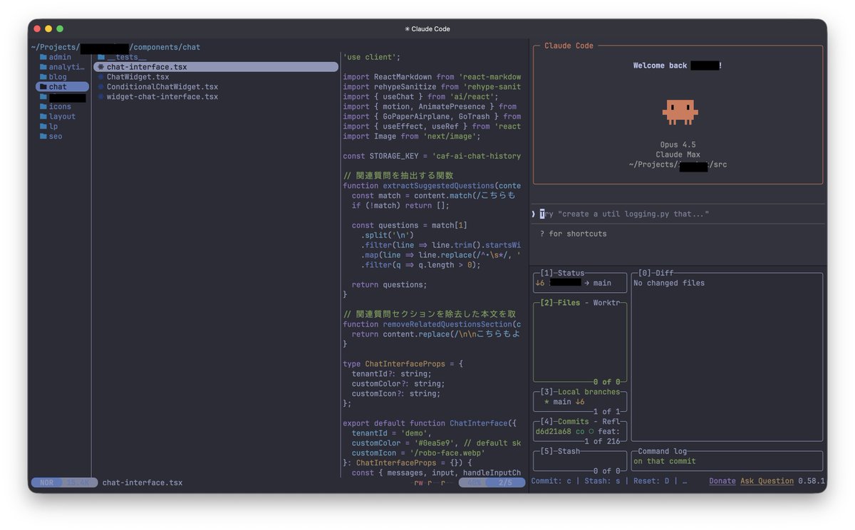
Task: Click the NOR mode indicator in statusline
Action: pos(46,482)
